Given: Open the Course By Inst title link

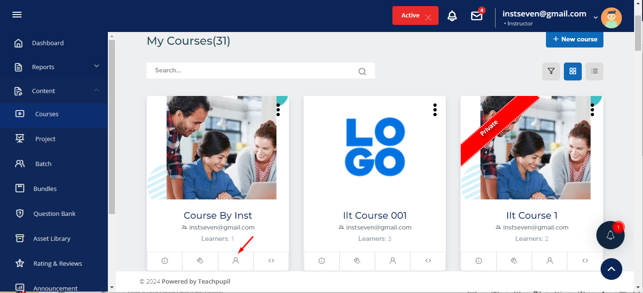Looking at the screenshot, I should click(218, 215).
